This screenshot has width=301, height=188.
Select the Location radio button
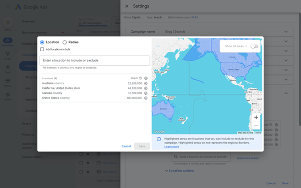pyautogui.click(x=42, y=42)
